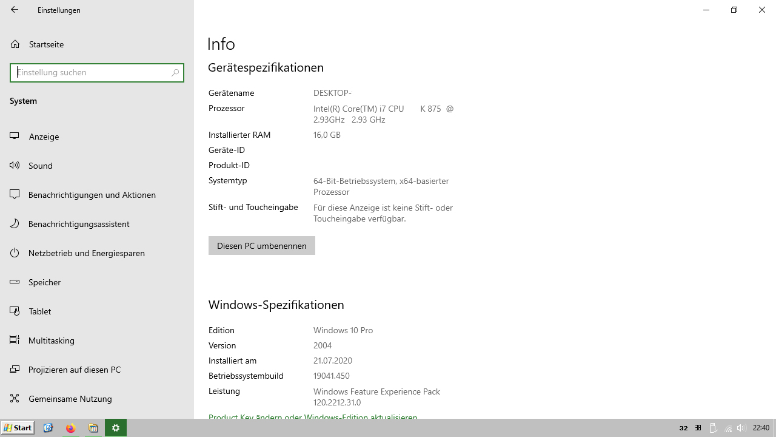776x437 pixels.
Task: Click the OS build number 19041.450
Action: [x=332, y=376]
